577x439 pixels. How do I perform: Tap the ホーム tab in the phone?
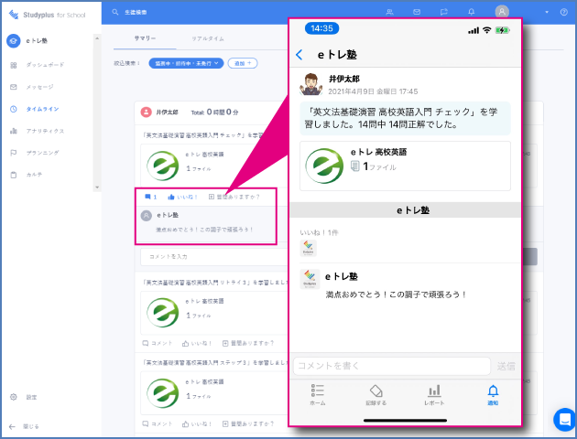click(318, 395)
